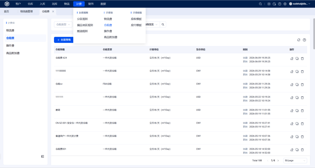This screenshot has height=168, width=315.
Task: Open the 精确搜索 mode dropdown
Action: [x=153, y=24]
